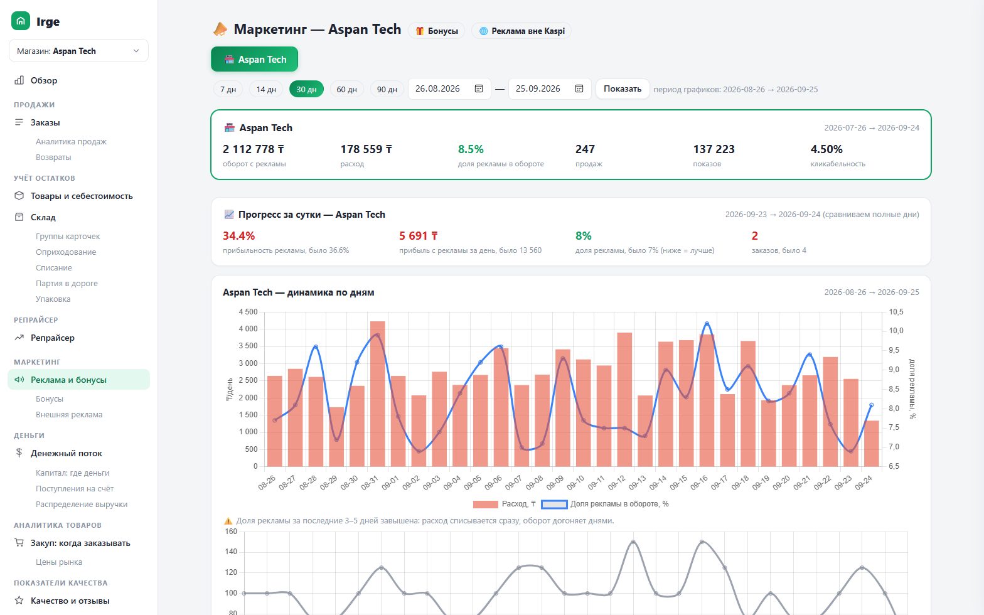Open calendar picker for start date 26.08.2026
The width and height of the screenshot is (984, 615).
point(479,88)
